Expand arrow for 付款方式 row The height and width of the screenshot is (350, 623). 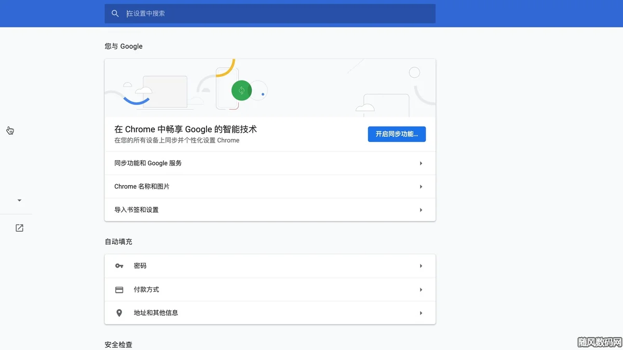(421, 290)
